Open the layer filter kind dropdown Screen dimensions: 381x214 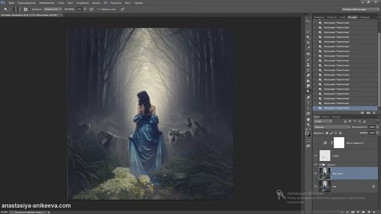323,121
